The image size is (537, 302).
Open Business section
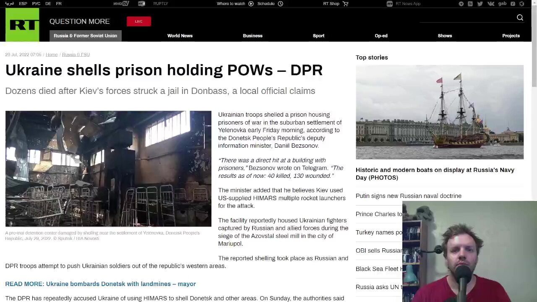point(253,36)
